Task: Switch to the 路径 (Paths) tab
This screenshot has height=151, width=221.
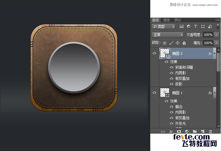Action: point(177,20)
